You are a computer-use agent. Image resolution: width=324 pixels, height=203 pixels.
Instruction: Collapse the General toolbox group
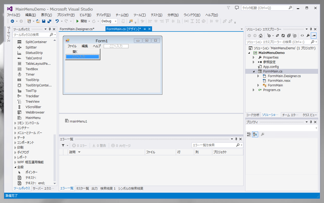tap(15, 167)
